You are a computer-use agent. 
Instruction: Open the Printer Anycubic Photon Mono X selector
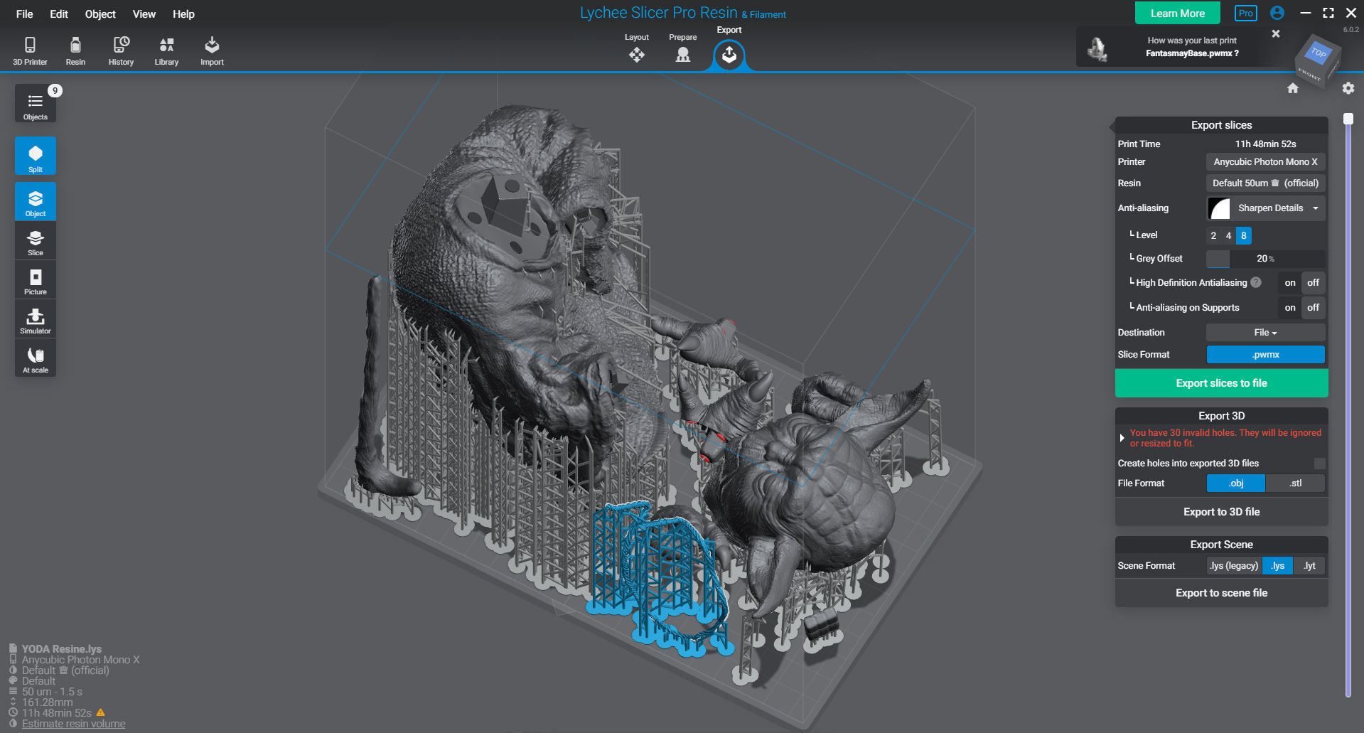tap(1265, 162)
